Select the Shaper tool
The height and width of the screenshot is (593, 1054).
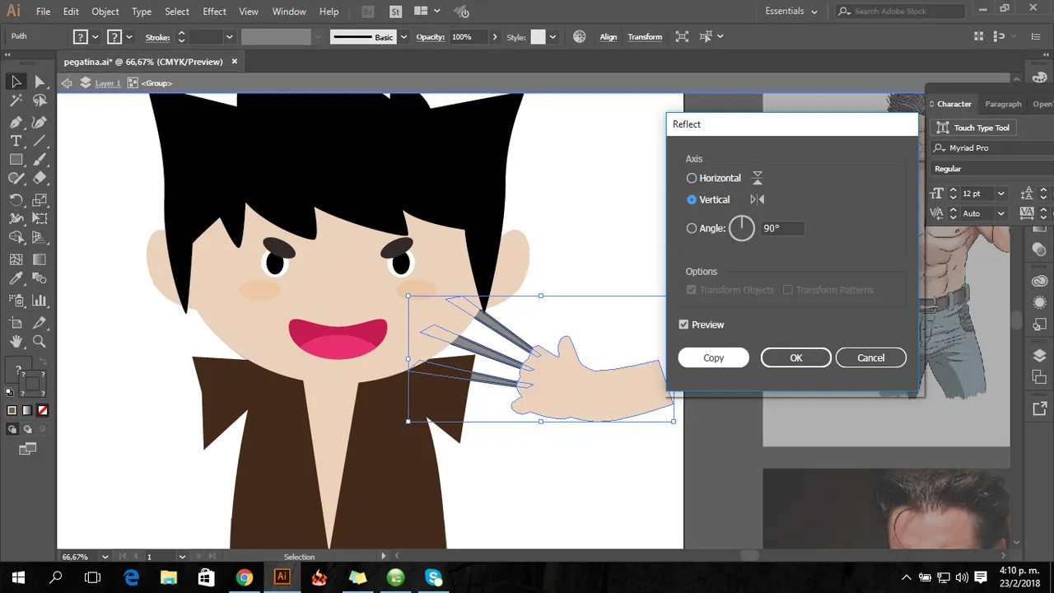16,179
